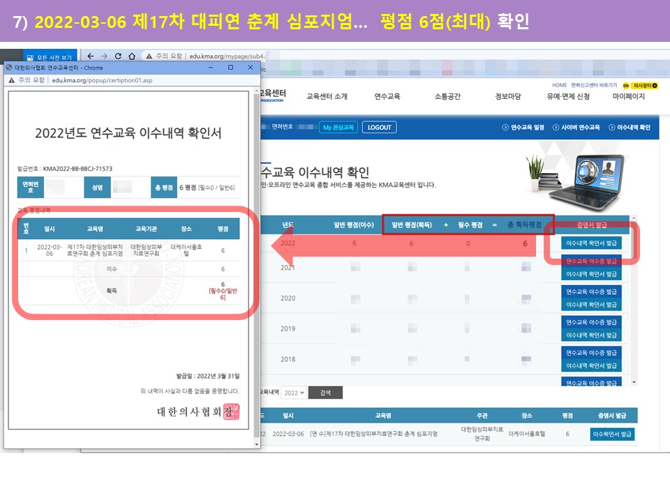
Task: Click scroll-down arrow of the table scrollbar
Action: point(634,382)
